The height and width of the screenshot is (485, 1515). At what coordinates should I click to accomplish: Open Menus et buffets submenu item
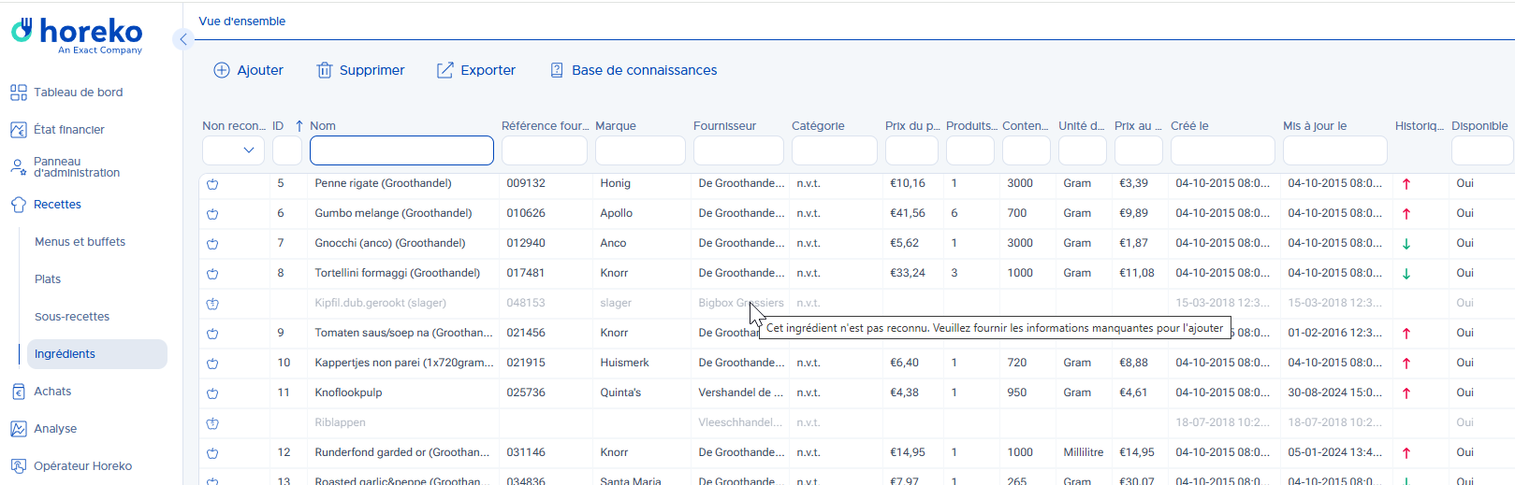80,242
